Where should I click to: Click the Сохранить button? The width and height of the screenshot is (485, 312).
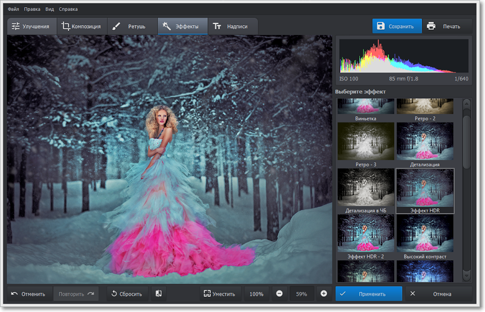coord(397,26)
